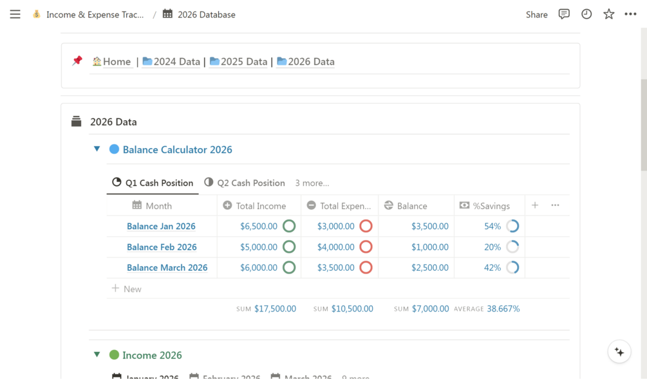
Task: Favorite this page with the star
Action: tap(608, 14)
